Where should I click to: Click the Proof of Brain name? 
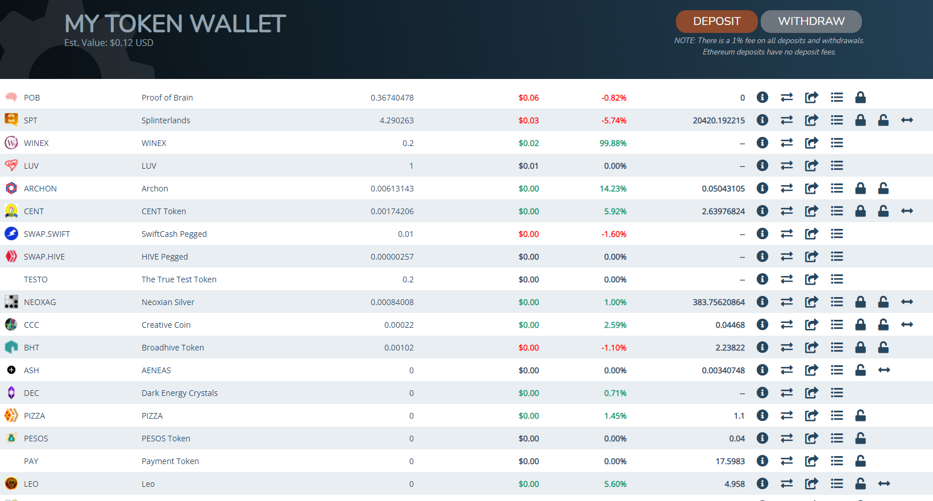pyautogui.click(x=167, y=98)
